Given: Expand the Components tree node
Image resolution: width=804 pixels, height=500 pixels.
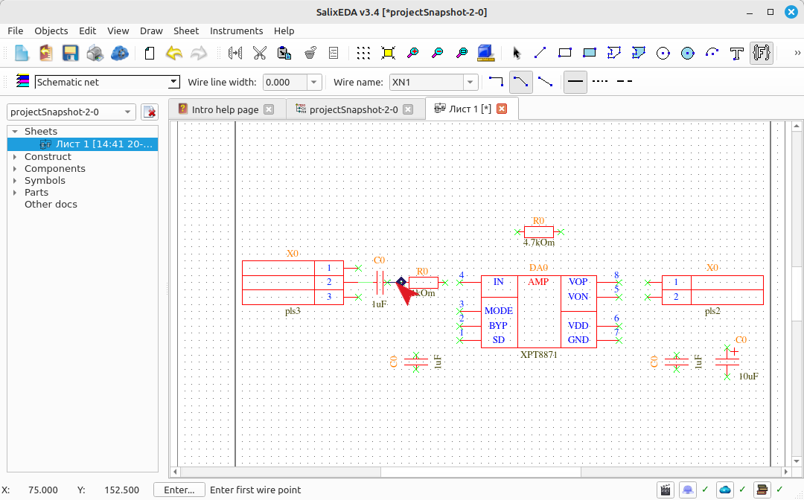Looking at the screenshot, I should tap(15, 169).
